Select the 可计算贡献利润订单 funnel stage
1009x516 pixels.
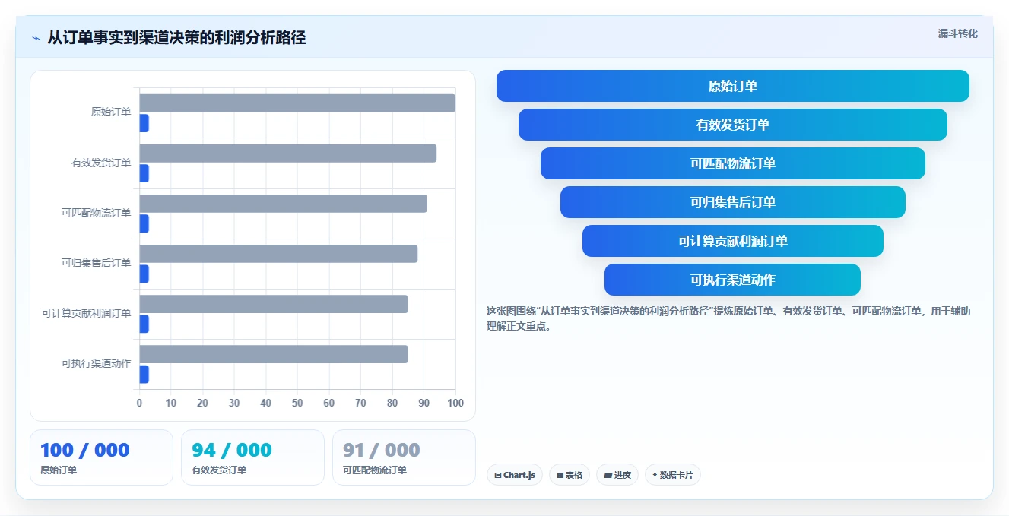[733, 241]
